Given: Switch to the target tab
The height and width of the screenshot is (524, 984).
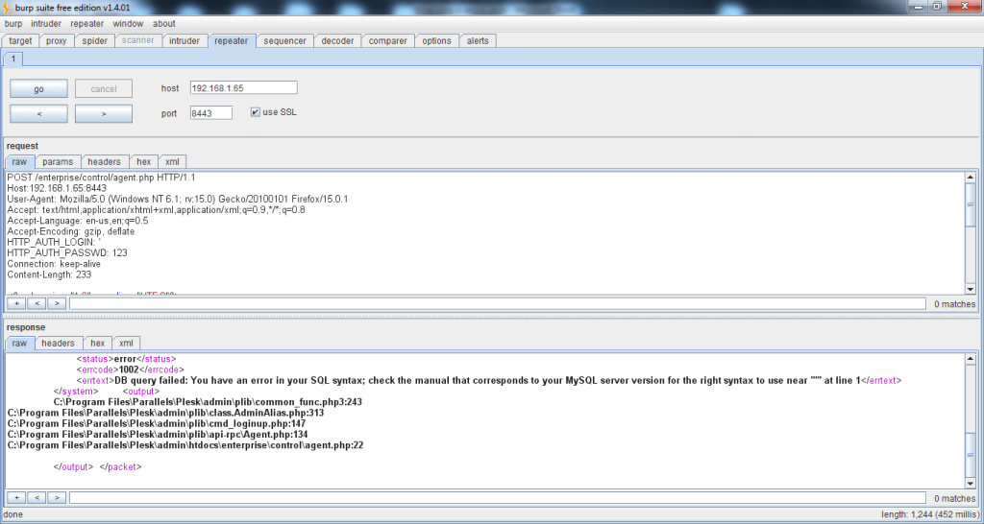Looking at the screenshot, I should point(21,40).
